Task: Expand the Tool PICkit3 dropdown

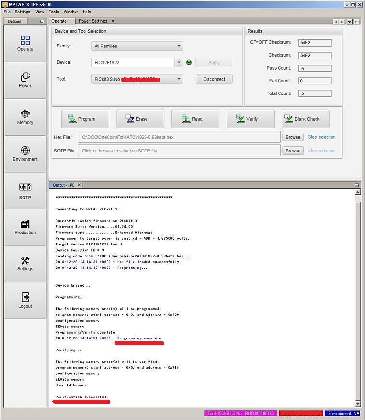Action: point(179,79)
